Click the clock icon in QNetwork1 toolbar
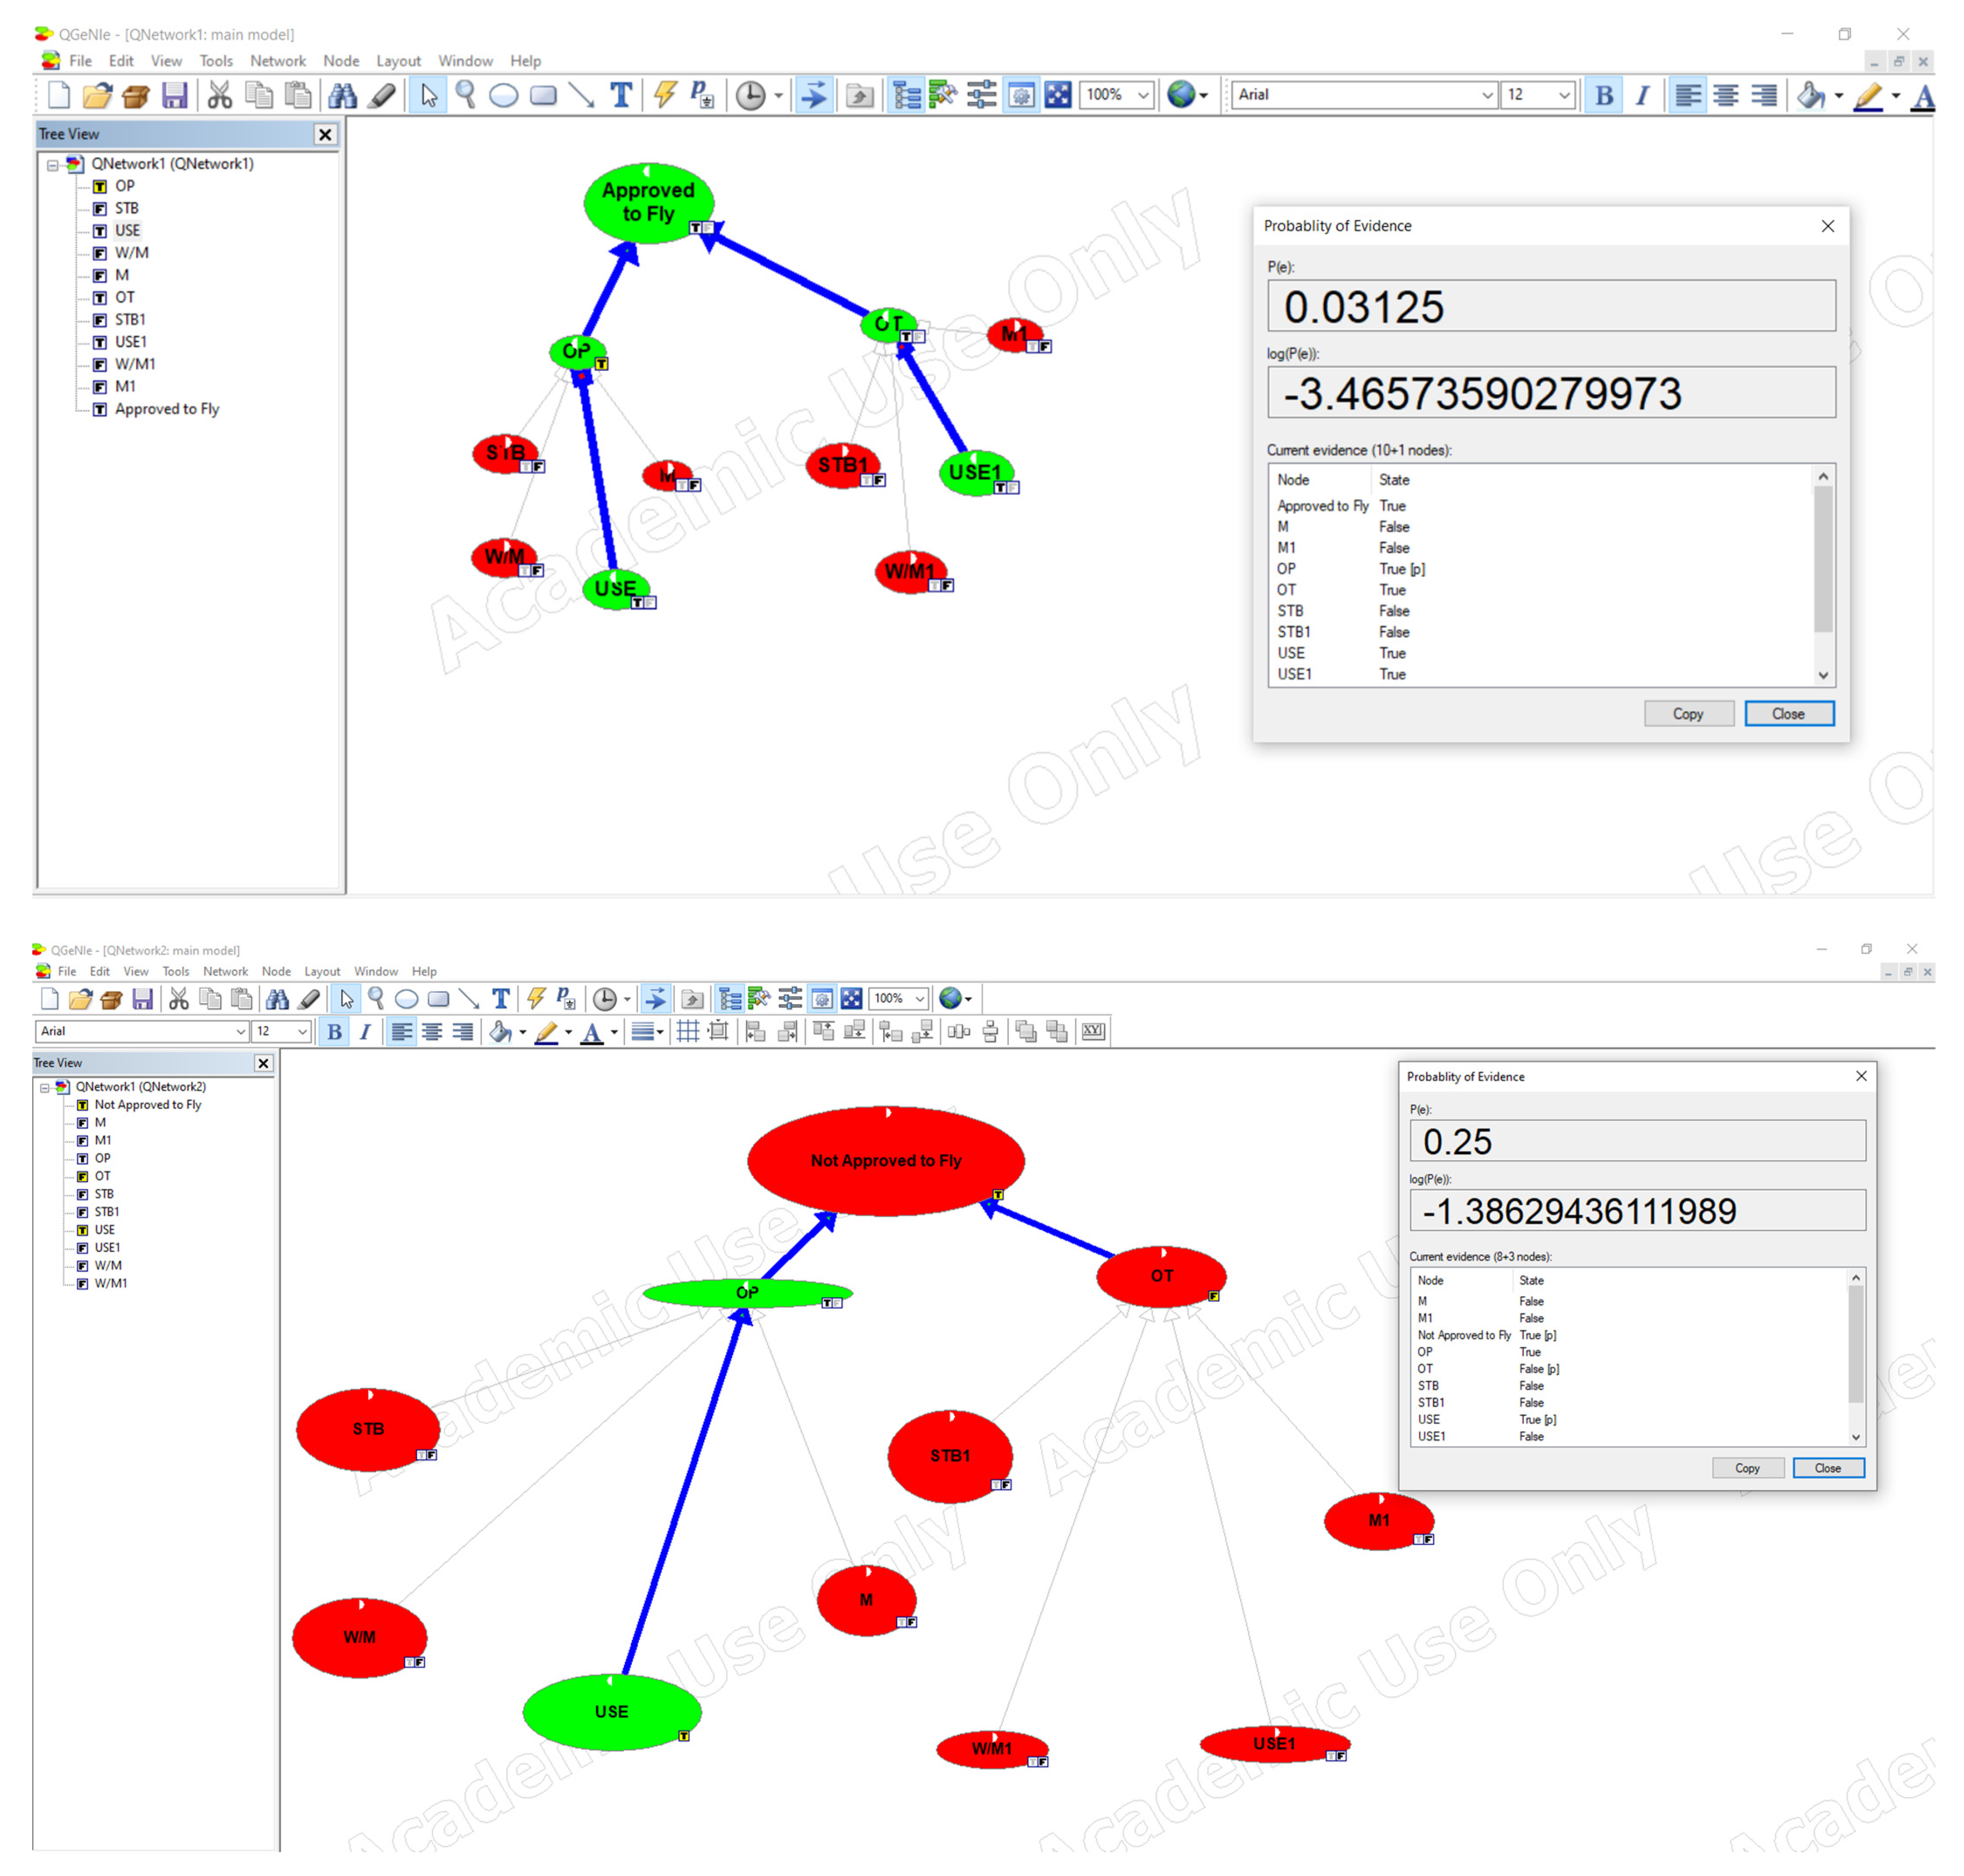Image resolution: width=1964 pixels, height=1876 pixels. click(750, 95)
